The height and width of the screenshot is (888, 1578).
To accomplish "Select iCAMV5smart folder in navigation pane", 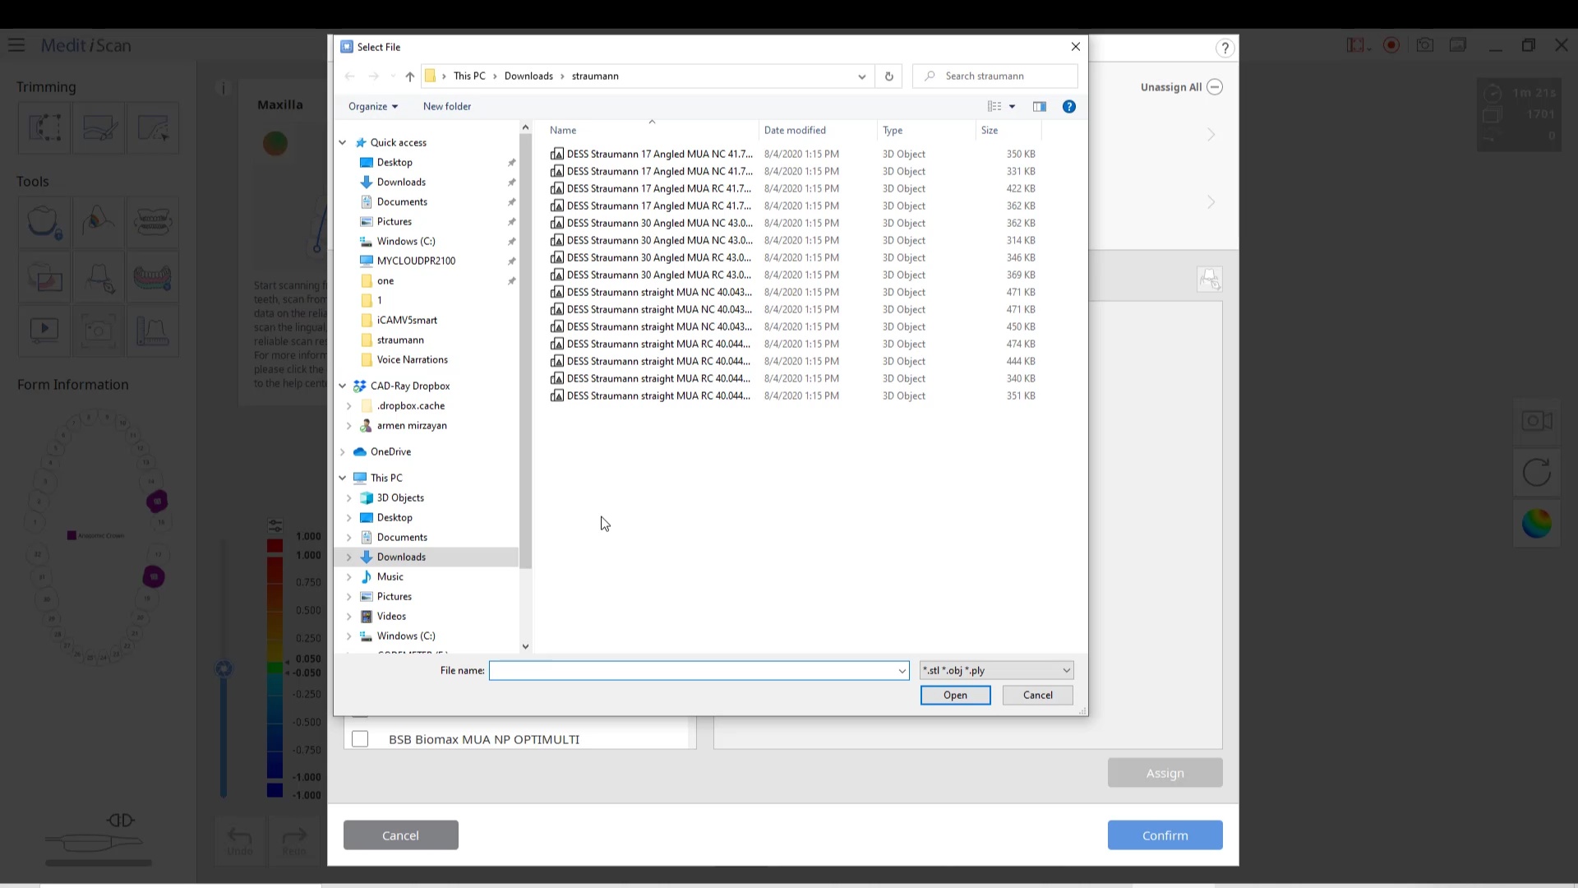I will (x=407, y=320).
